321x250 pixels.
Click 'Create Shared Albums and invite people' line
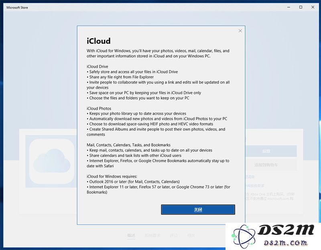156,132
